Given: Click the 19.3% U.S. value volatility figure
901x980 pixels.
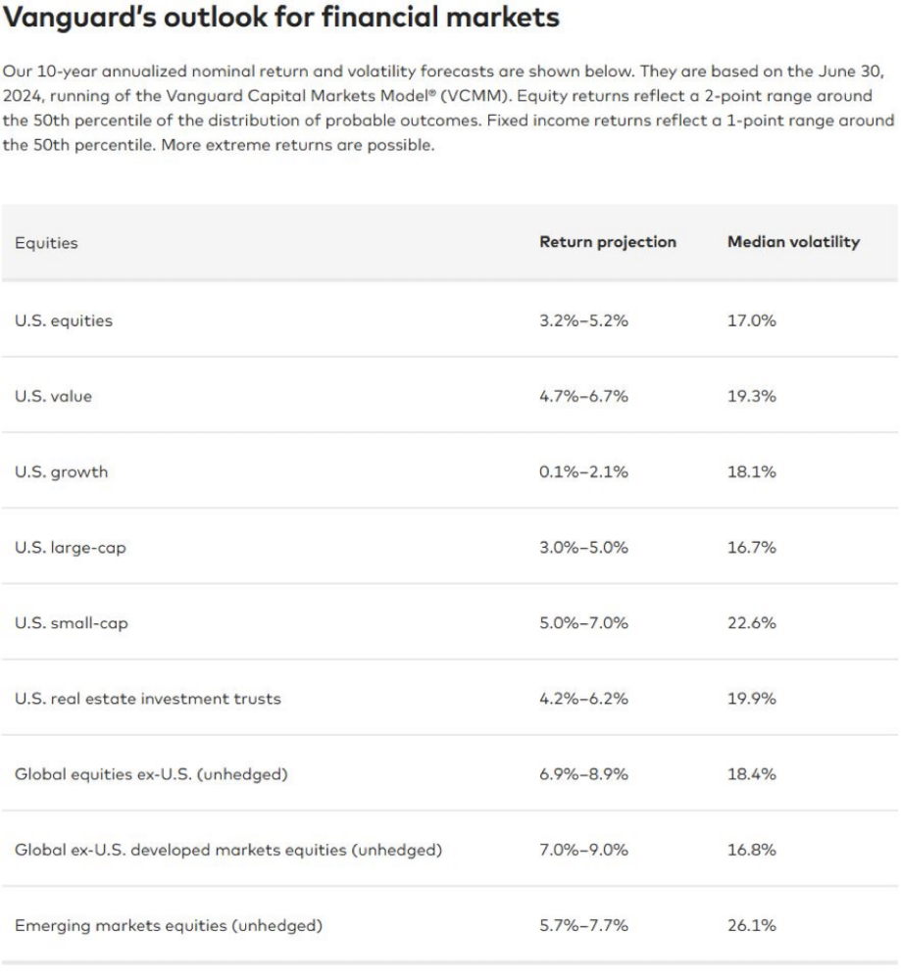Looking at the screenshot, I should [x=752, y=397].
